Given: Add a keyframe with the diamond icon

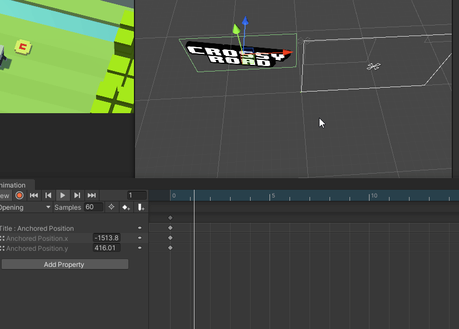Looking at the screenshot, I should (x=126, y=207).
